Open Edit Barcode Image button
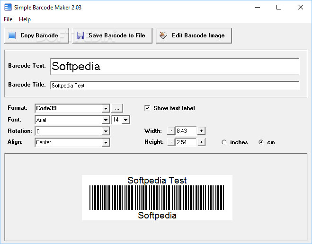 (x=194, y=35)
